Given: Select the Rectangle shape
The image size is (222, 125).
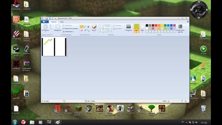Looking at the screenshot, I should coord(109,26).
